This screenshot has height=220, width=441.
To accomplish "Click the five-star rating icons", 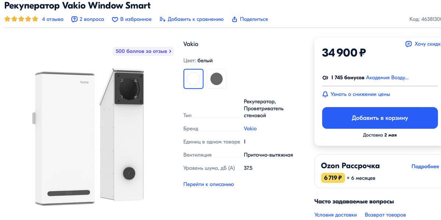I will (21, 19).
